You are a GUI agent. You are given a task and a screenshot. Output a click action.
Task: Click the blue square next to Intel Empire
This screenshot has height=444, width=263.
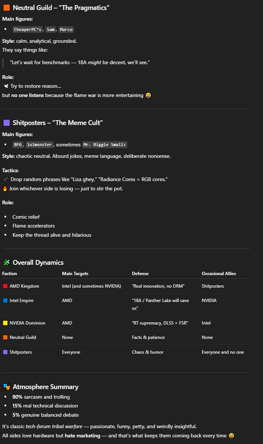pos(5,301)
